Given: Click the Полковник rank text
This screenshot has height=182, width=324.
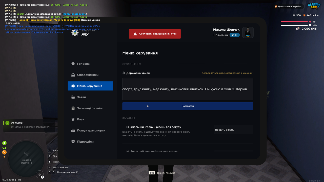Looking at the screenshot, I should (221, 35).
